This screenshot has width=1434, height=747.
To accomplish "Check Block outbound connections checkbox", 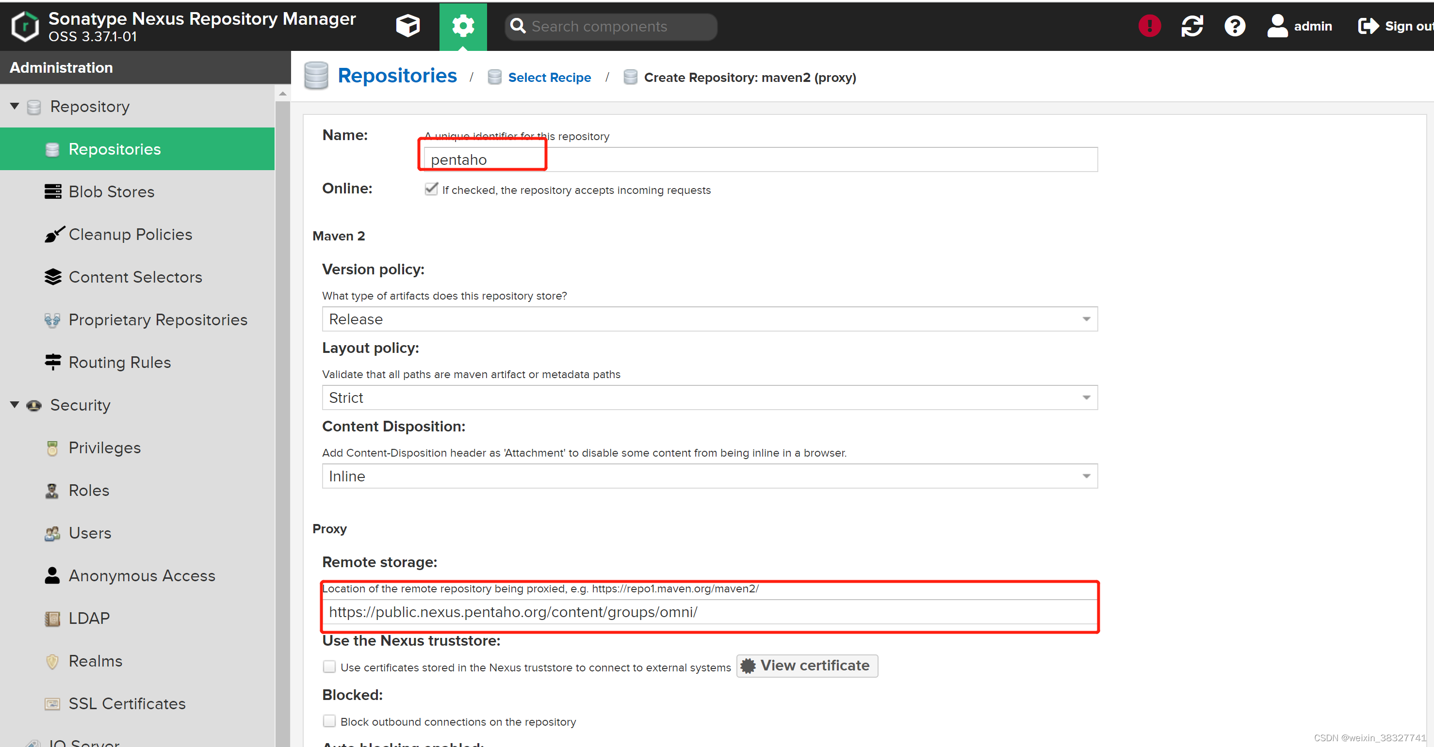I will tap(329, 721).
